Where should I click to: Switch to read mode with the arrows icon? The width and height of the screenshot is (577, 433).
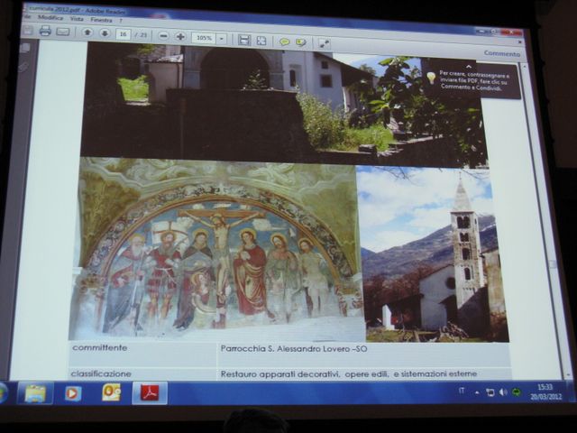point(325,43)
